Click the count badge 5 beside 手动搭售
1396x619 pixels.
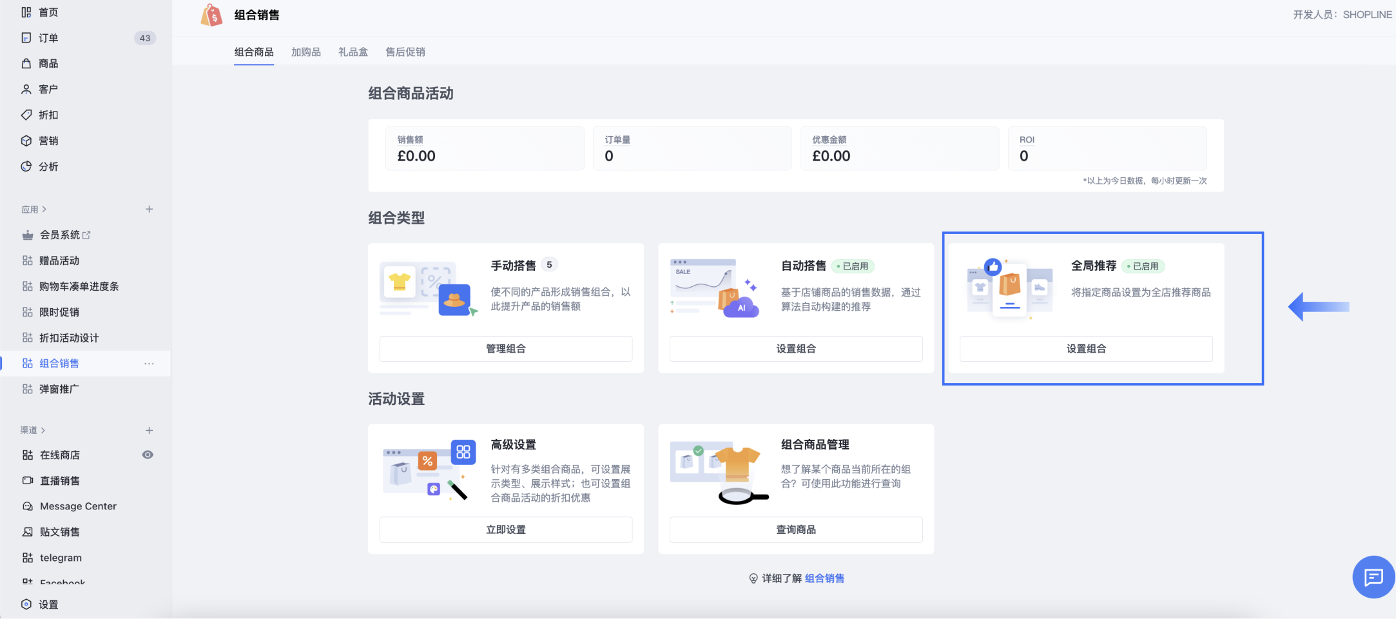coord(549,265)
